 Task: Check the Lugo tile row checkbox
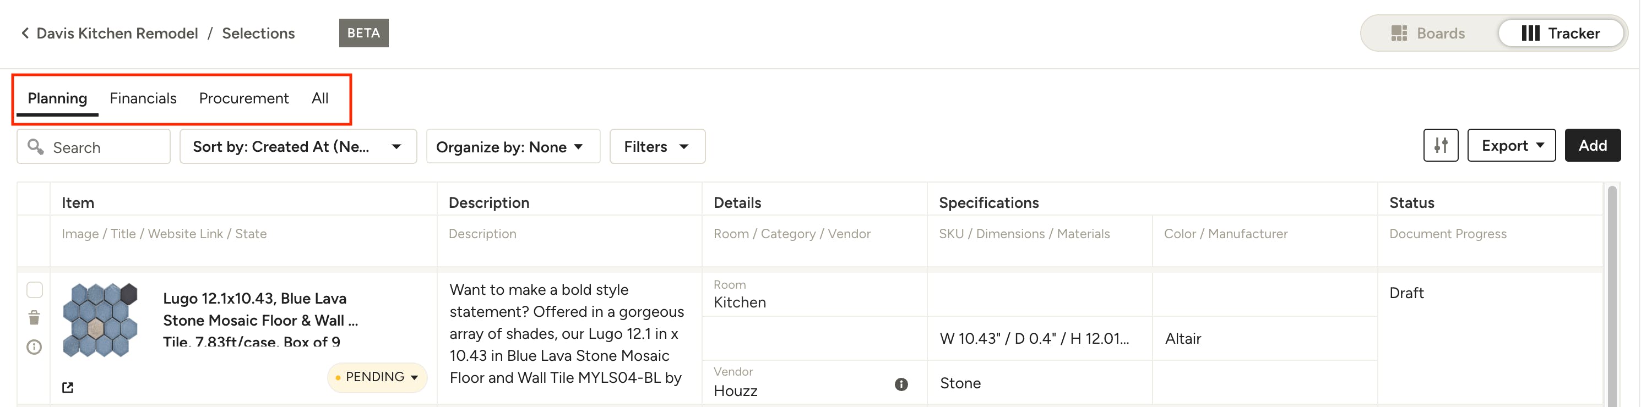click(x=34, y=290)
